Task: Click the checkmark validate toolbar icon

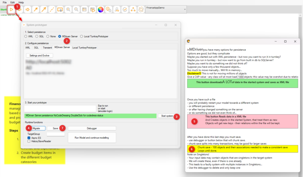Action: pos(125,9)
